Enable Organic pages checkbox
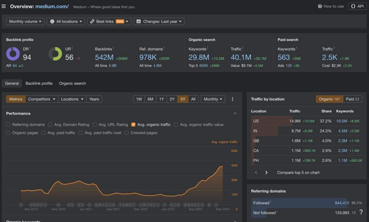369x222 pixels. pos(8,133)
